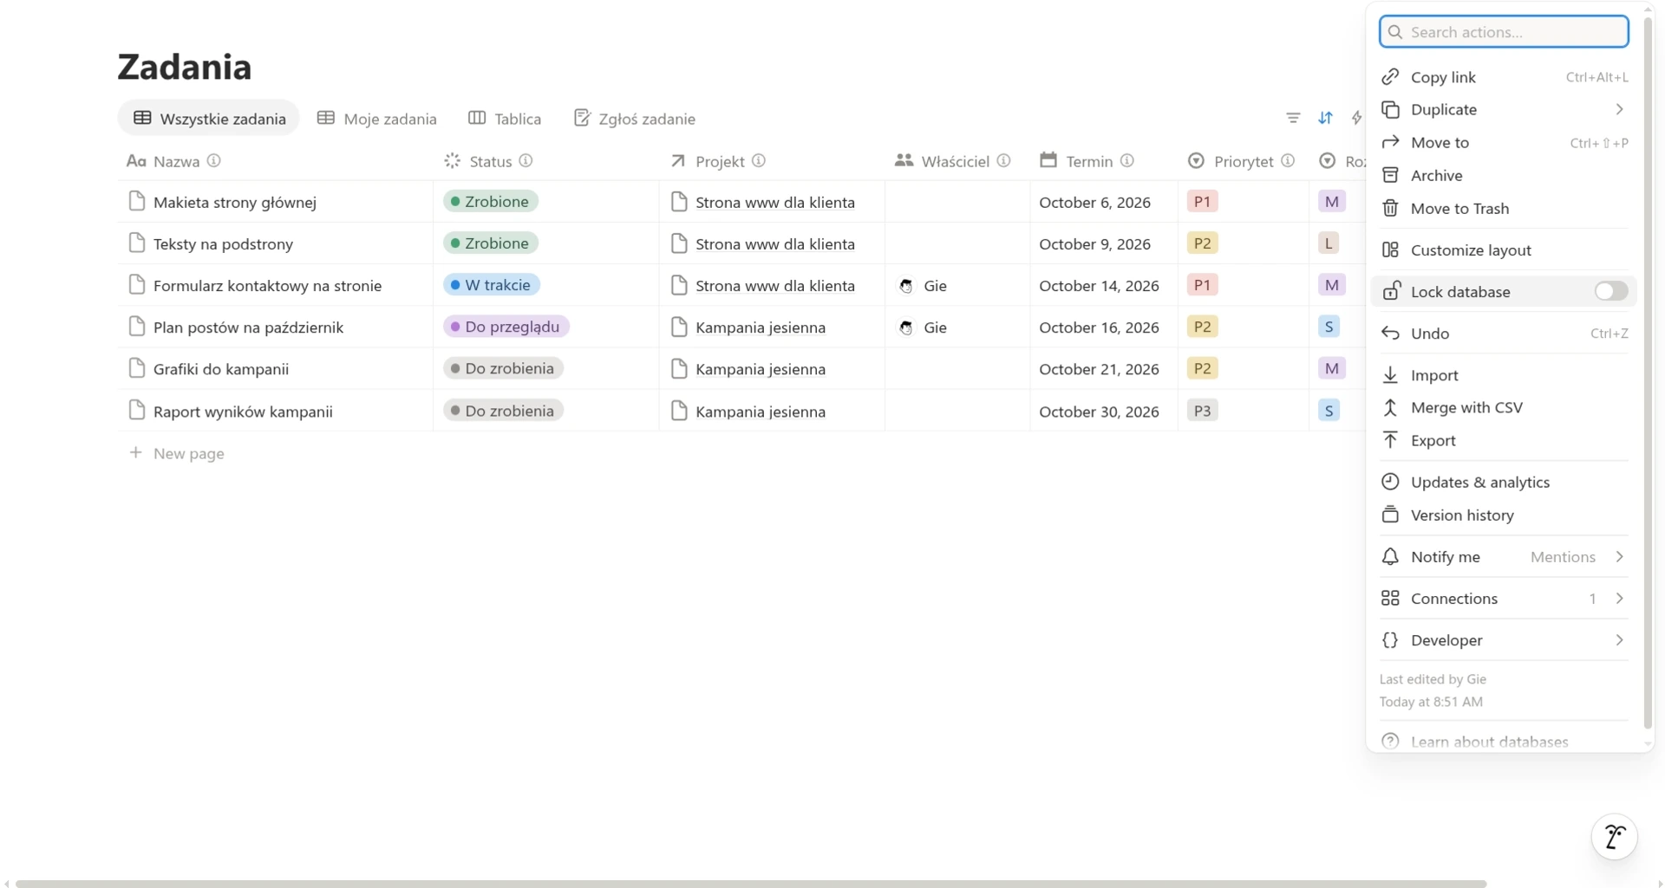Viewport: 1665px width, 888px height.
Task: Open P3 priority of Raport wyników kampanii
Action: click(1202, 411)
